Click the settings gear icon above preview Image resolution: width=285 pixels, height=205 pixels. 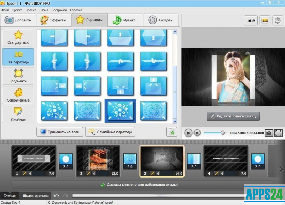277,21
